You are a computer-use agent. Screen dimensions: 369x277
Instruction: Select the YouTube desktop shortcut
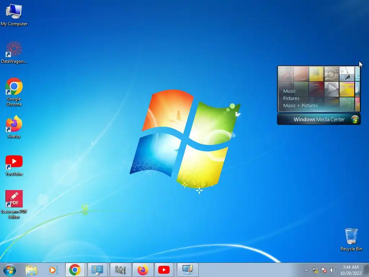[14, 166]
